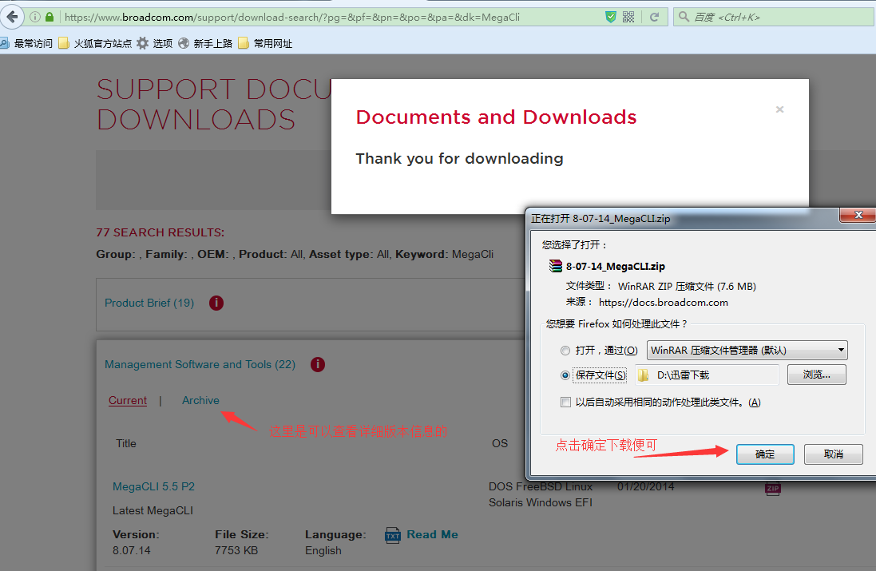Reload the page with the refresh icon
Viewport: 876px width, 571px height.
[x=654, y=17]
